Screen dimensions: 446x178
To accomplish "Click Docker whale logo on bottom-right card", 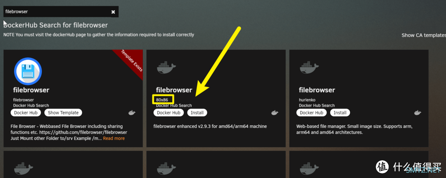I will (x=309, y=168).
